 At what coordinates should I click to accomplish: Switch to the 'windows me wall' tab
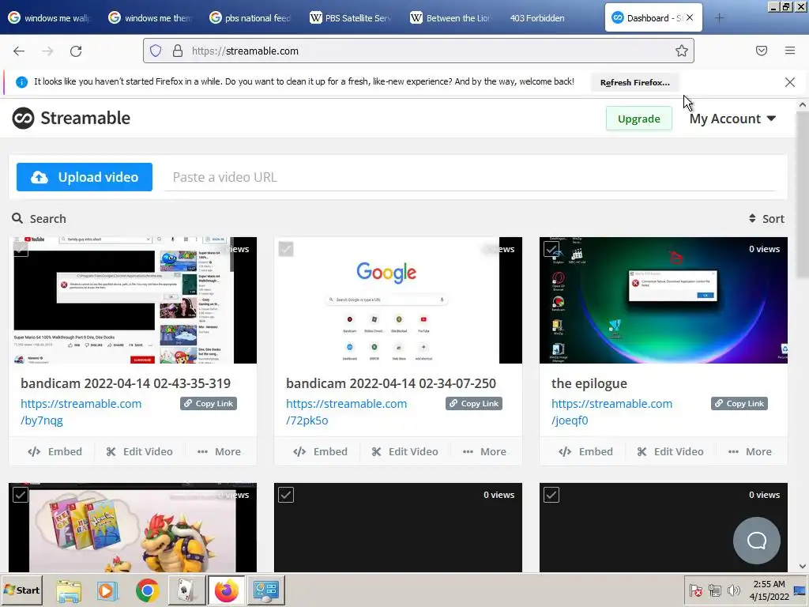[50, 18]
